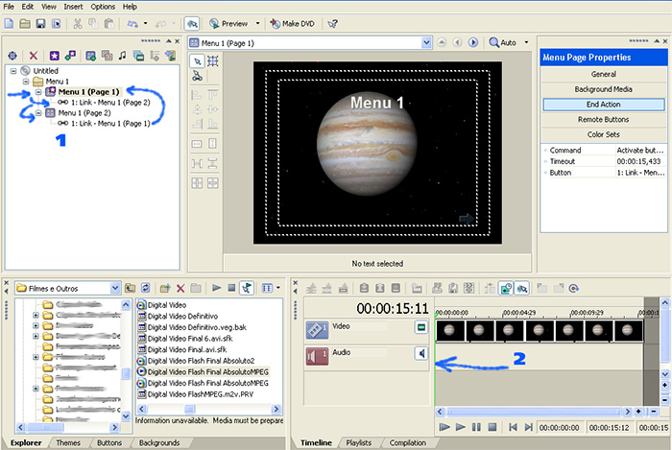Open the Background Media properties section
The height and width of the screenshot is (450, 672).
point(604,89)
